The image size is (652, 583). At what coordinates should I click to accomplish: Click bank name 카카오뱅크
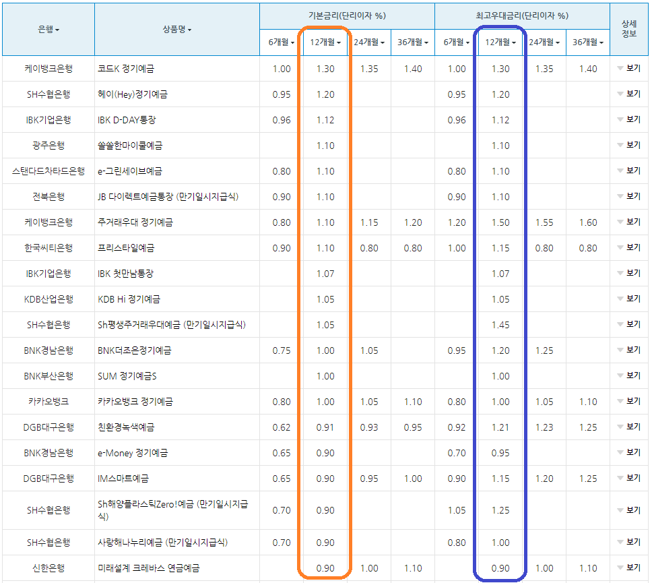(x=48, y=402)
